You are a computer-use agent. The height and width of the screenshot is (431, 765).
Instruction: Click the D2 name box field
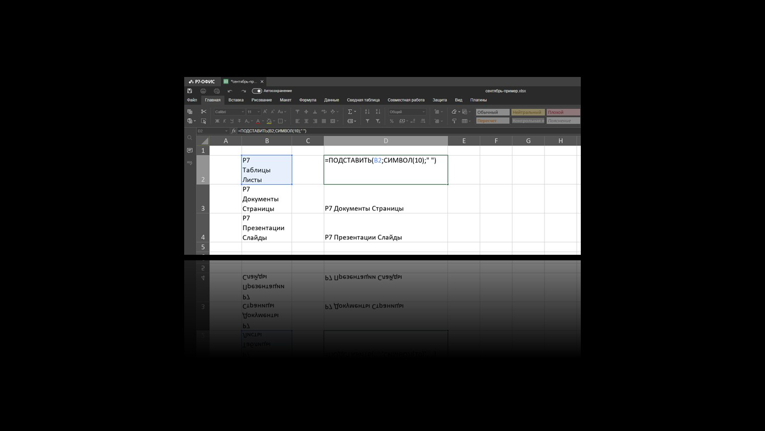pyautogui.click(x=212, y=131)
